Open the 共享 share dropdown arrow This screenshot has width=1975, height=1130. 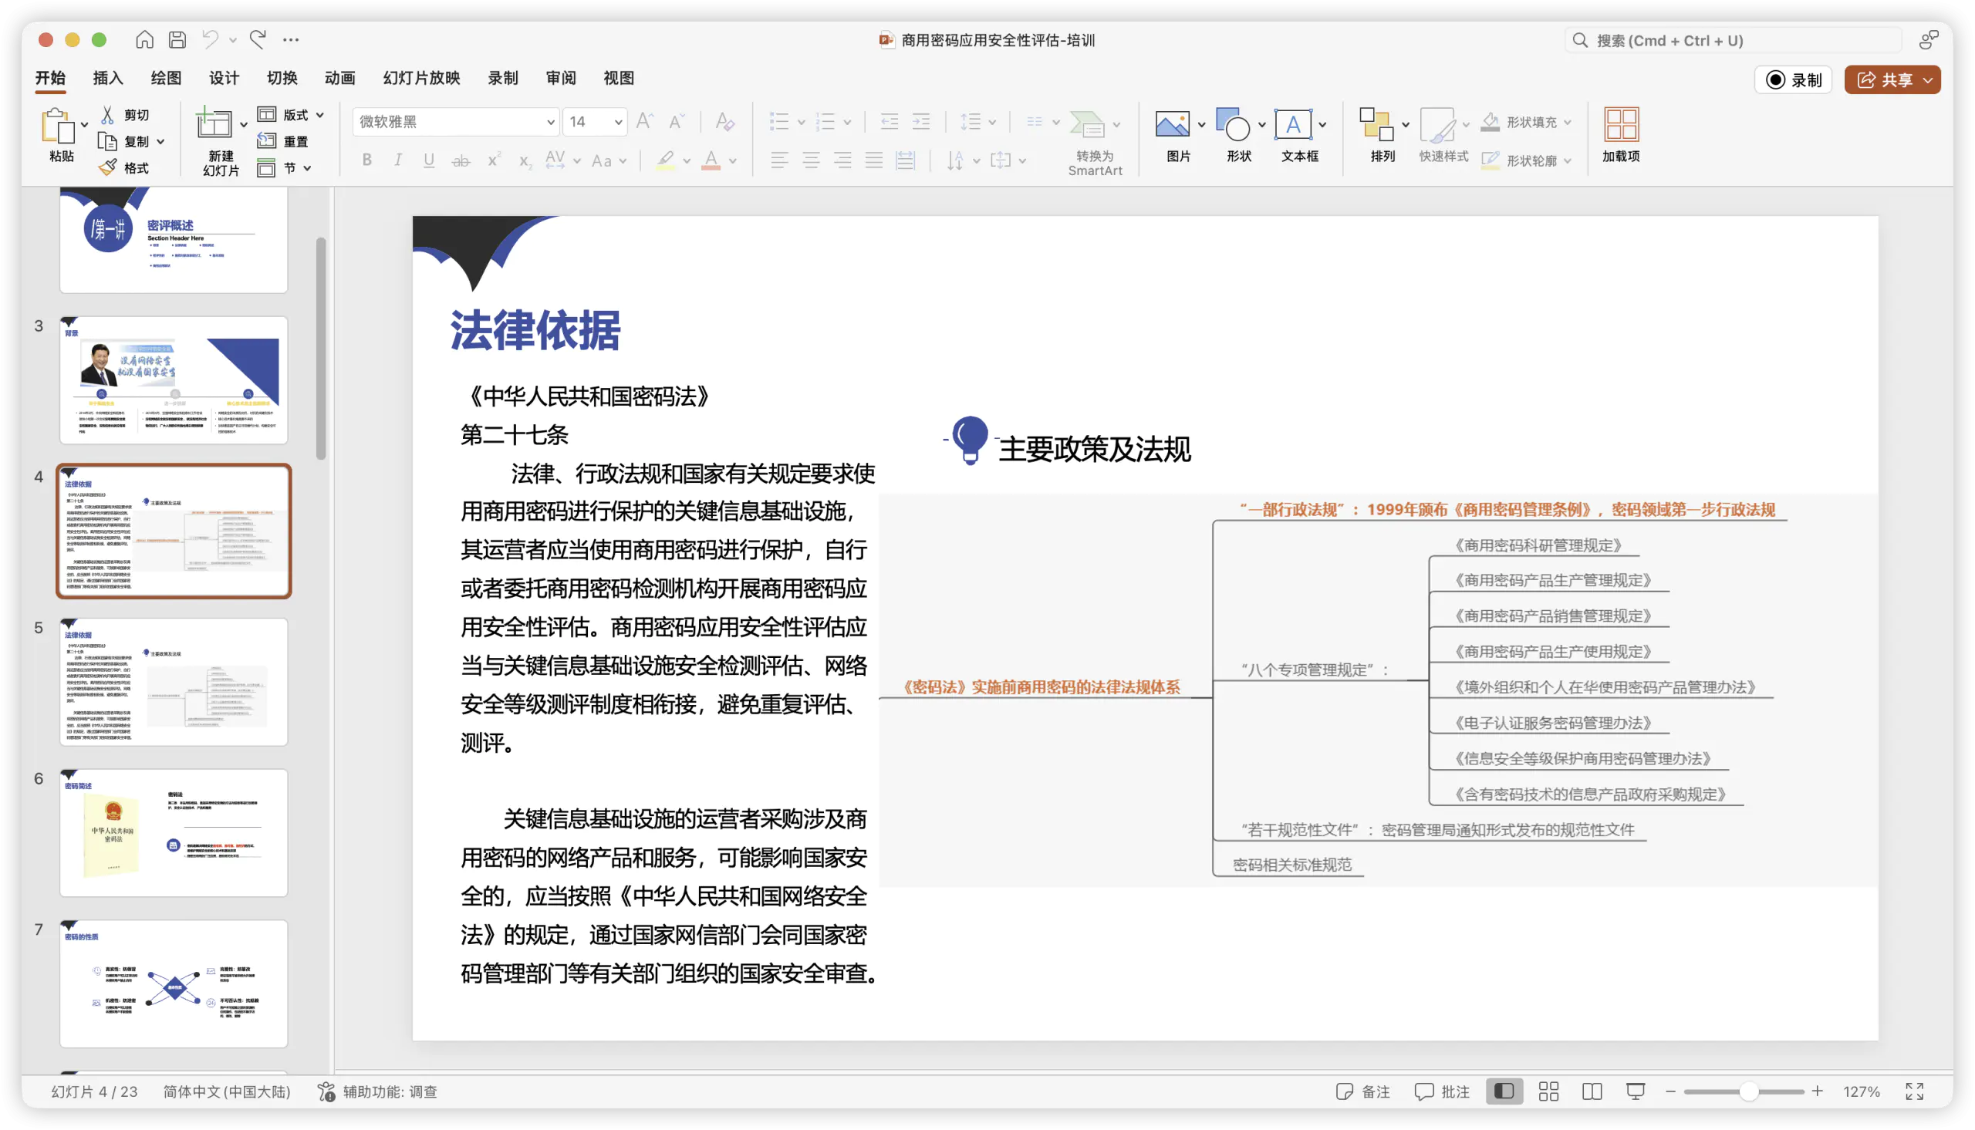point(1928,80)
